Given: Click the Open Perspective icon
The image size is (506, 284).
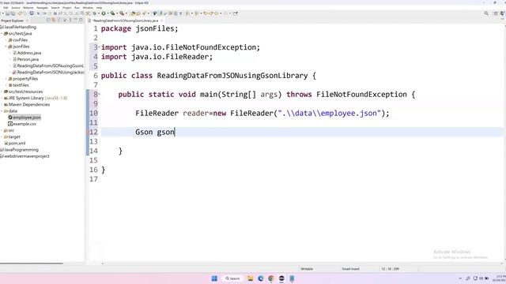Looking at the screenshot, I should (x=496, y=13).
